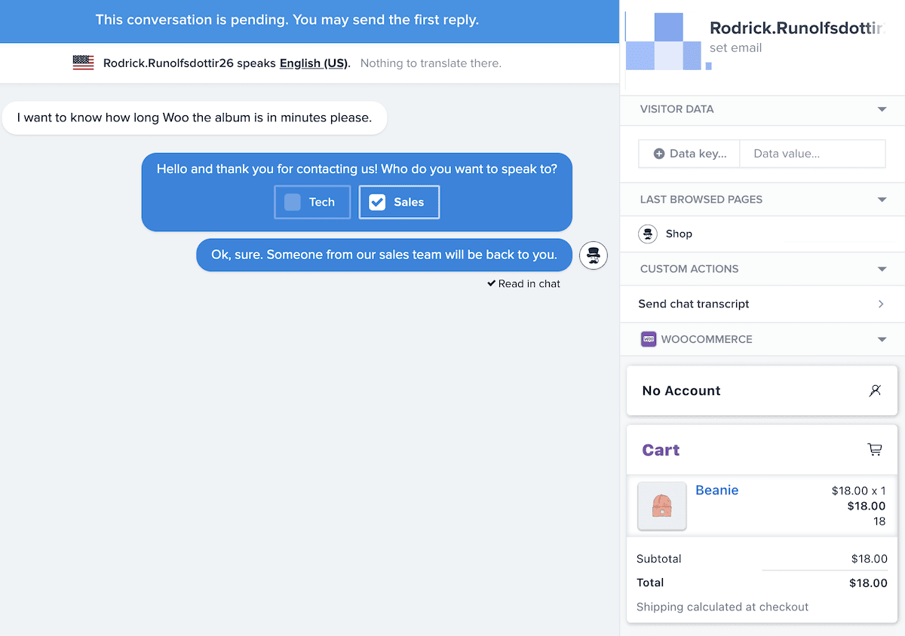Uncheck the Sales option checkbox
The image size is (905, 636).
coord(377,202)
